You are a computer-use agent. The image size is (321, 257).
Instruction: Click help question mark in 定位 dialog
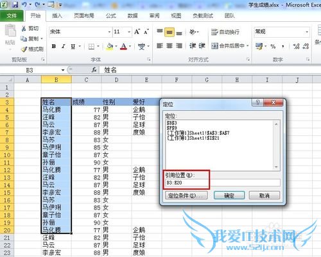[x=258, y=103]
